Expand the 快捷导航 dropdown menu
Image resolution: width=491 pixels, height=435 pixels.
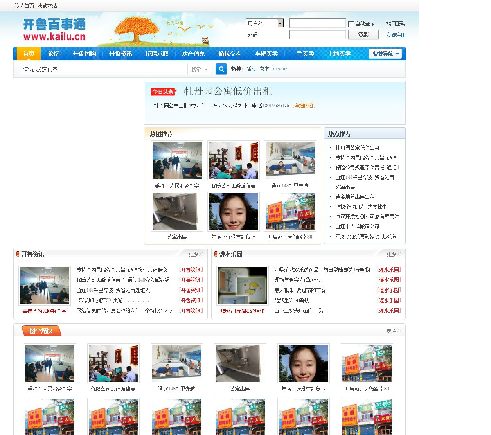(385, 54)
